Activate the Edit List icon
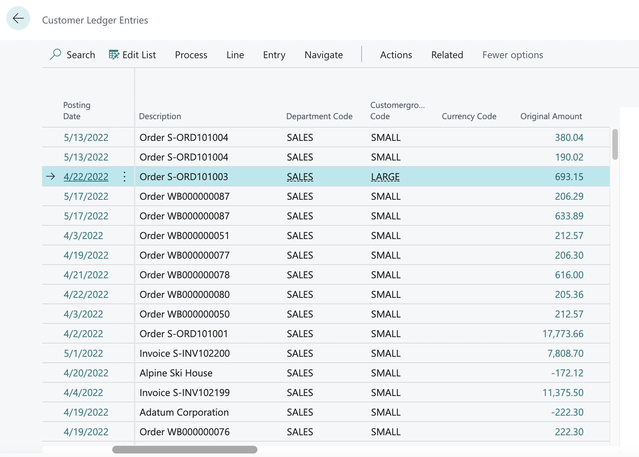Image resolution: width=639 pixels, height=457 pixels. click(x=114, y=55)
